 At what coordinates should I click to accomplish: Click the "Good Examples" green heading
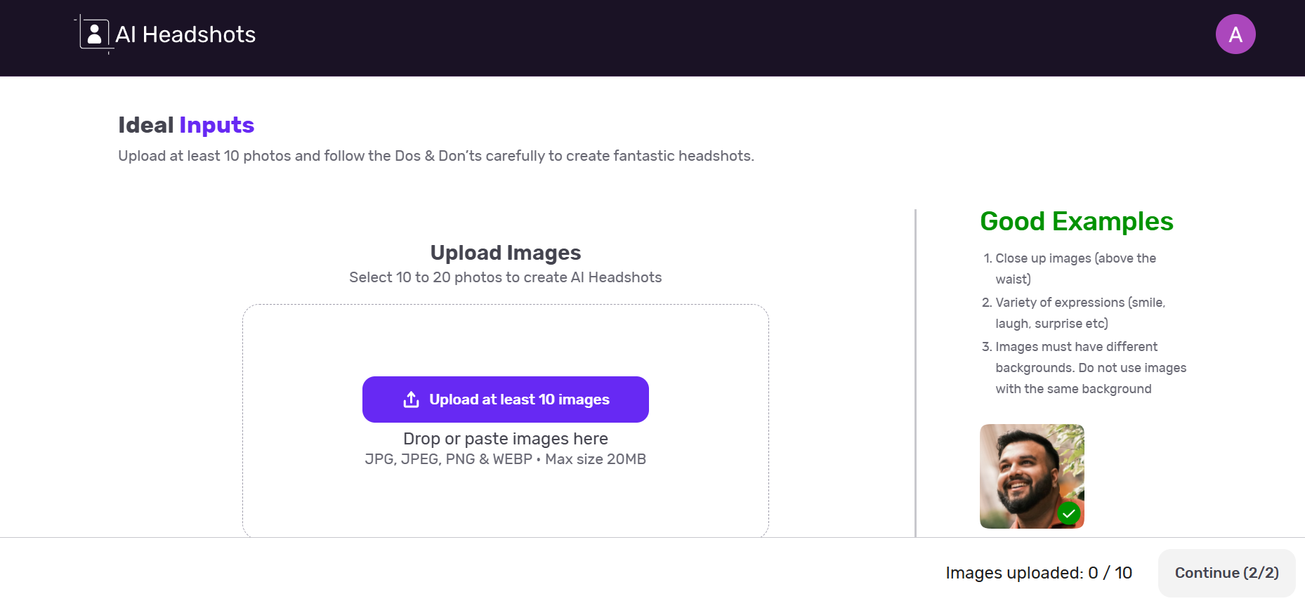(x=1076, y=222)
